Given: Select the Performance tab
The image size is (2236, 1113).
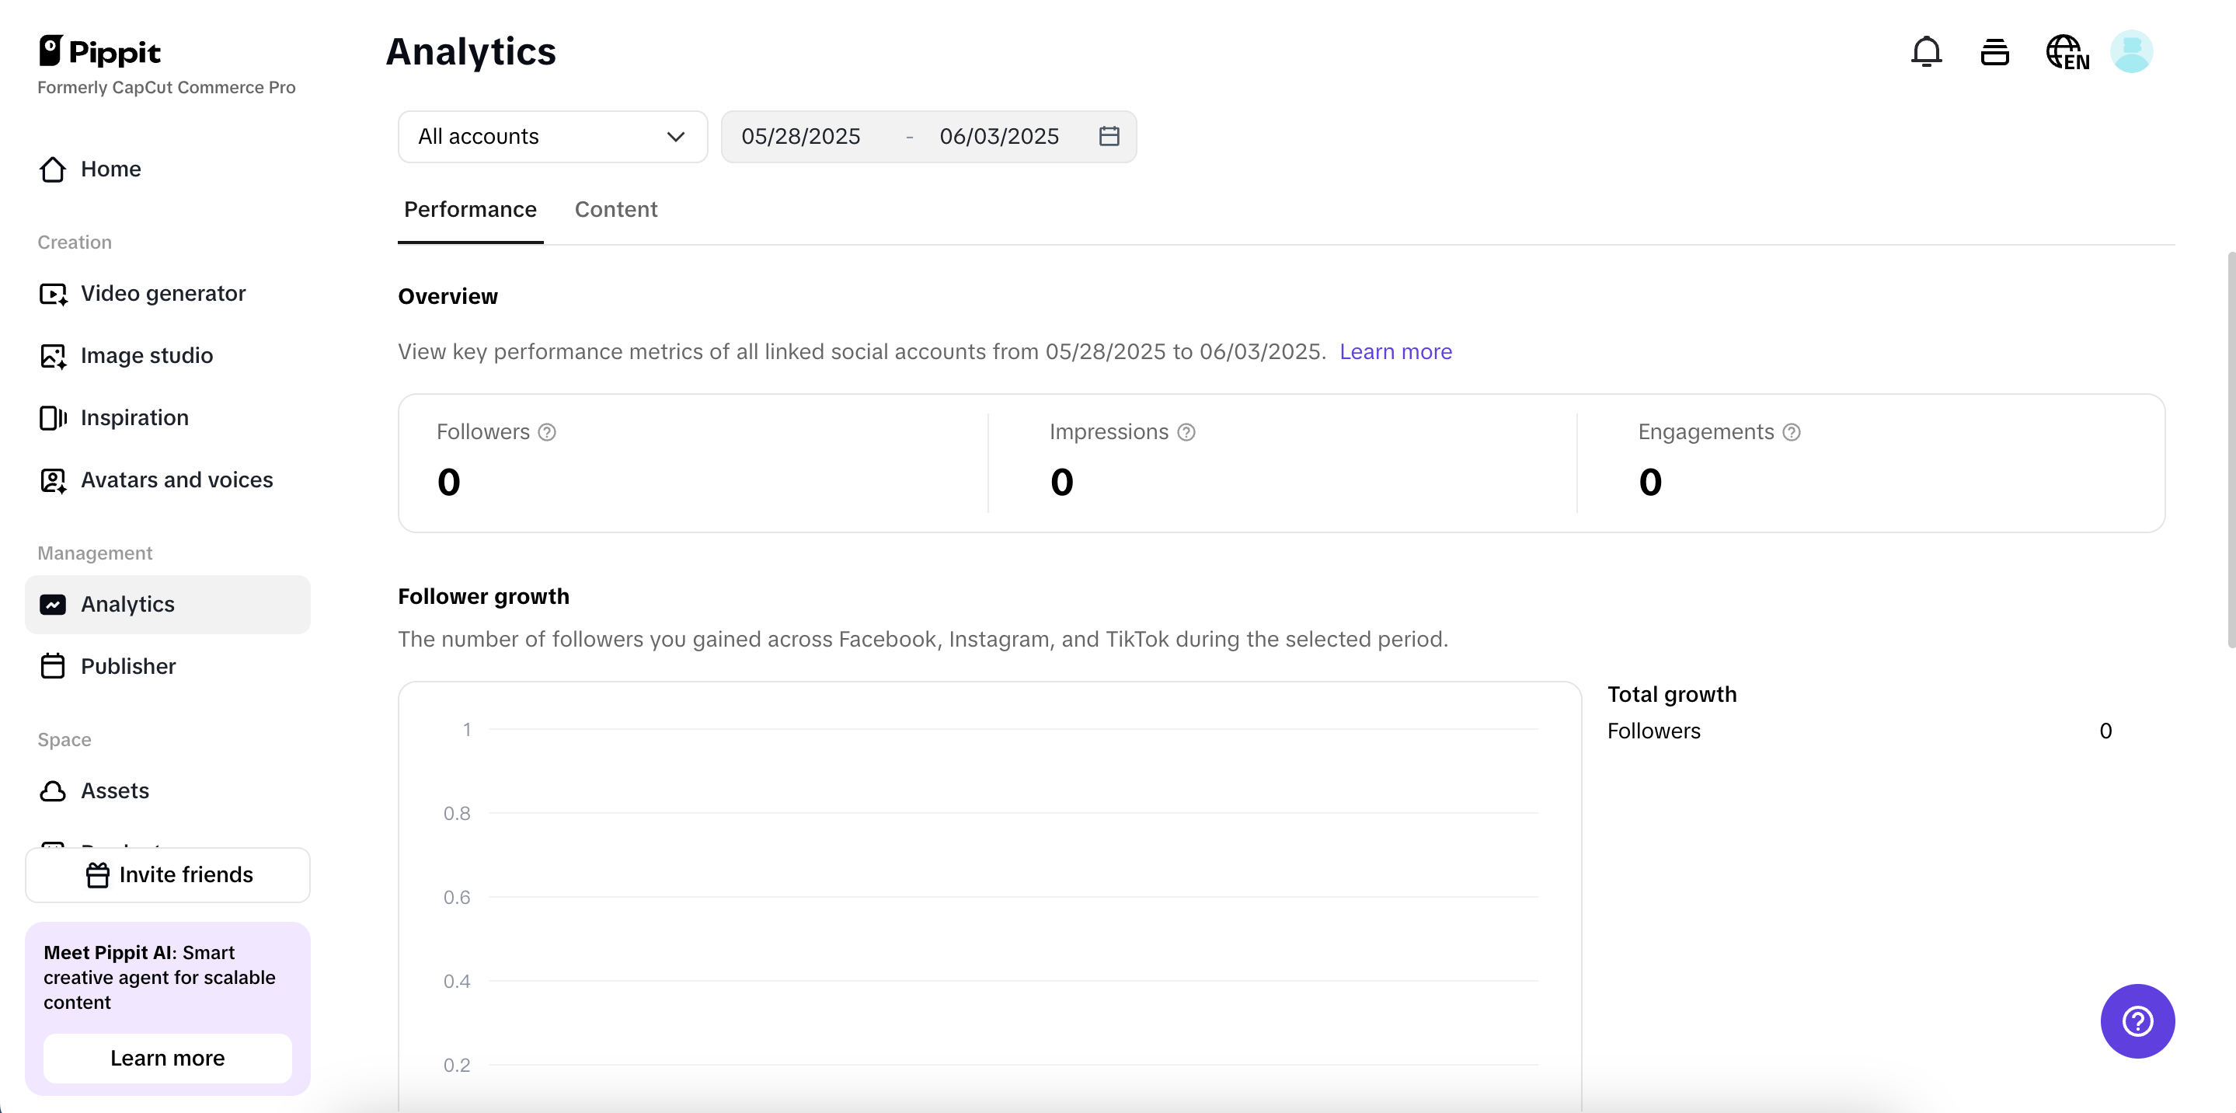Looking at the screenshot, I should click(x=469, y=209).
